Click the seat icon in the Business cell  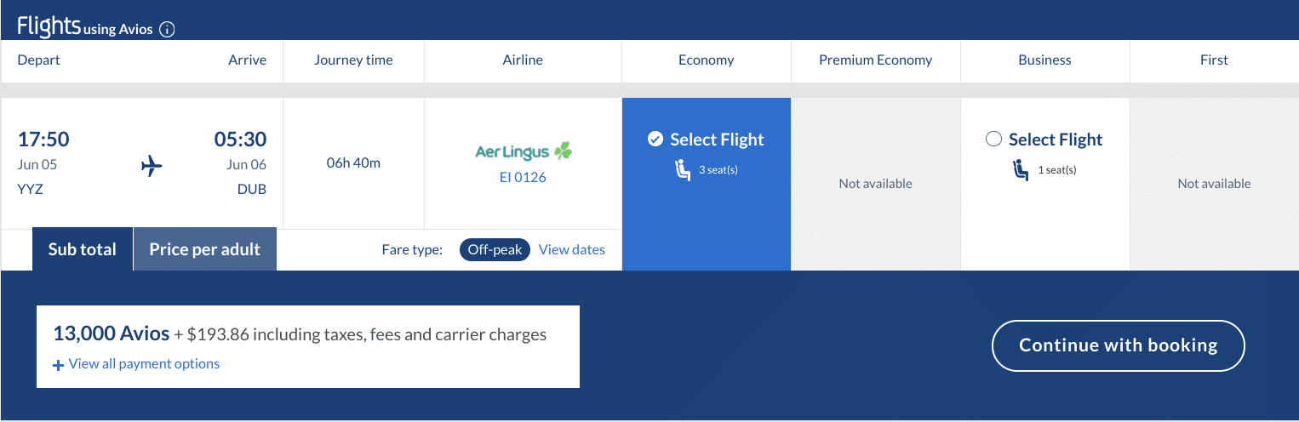(x=1021, y=170)
